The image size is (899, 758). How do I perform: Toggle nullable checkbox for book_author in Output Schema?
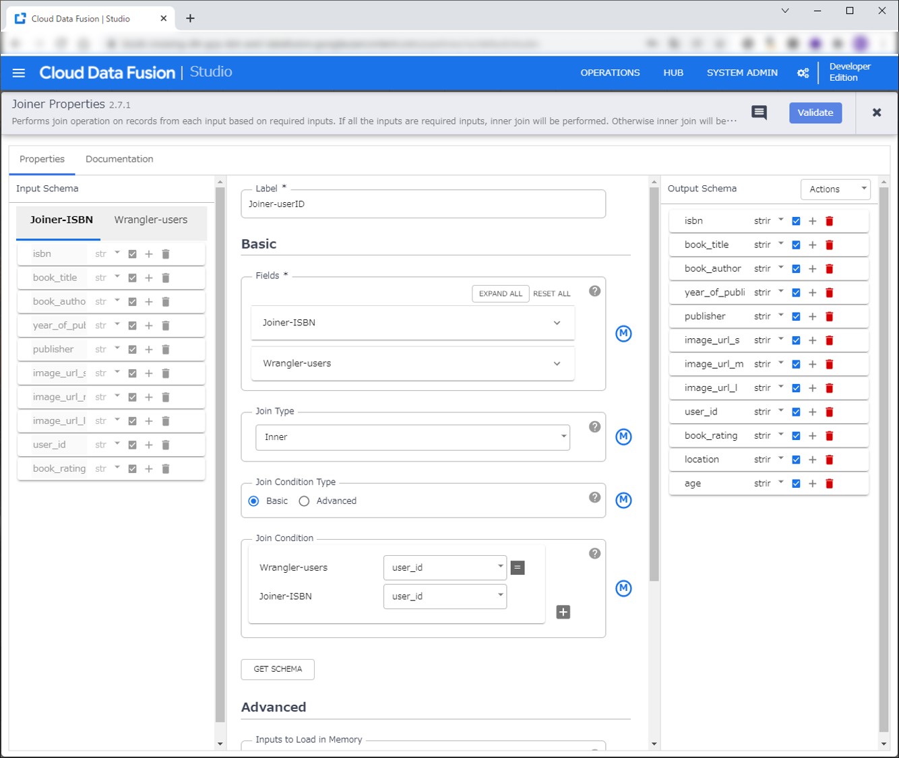coord(796,269)
